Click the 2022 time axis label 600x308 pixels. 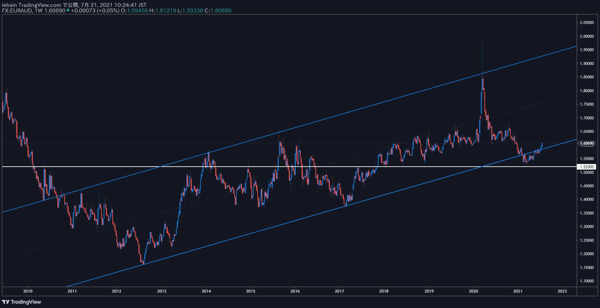562,291
